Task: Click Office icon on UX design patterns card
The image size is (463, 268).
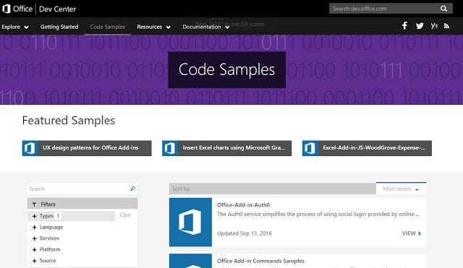Action: (30, 148)
